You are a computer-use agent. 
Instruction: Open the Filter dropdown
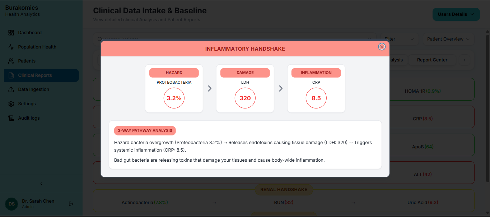[x=399, y=39]
